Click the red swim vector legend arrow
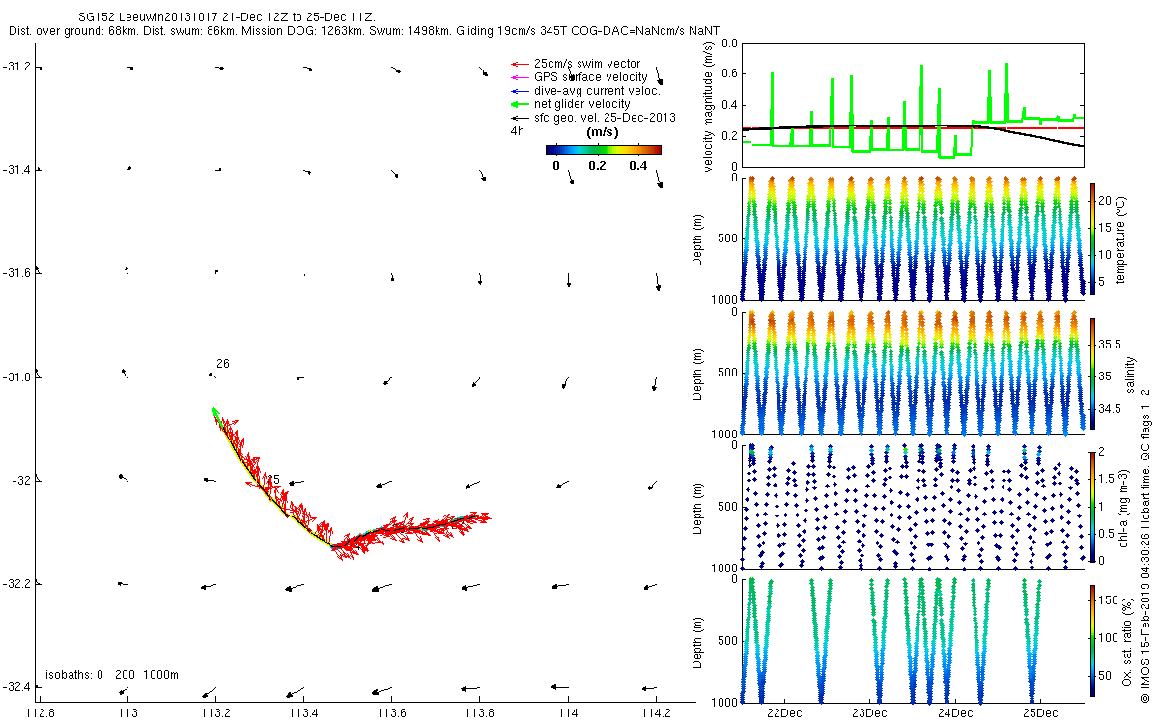The height and width of the screenshot is (724, 1159). point(519,64)
